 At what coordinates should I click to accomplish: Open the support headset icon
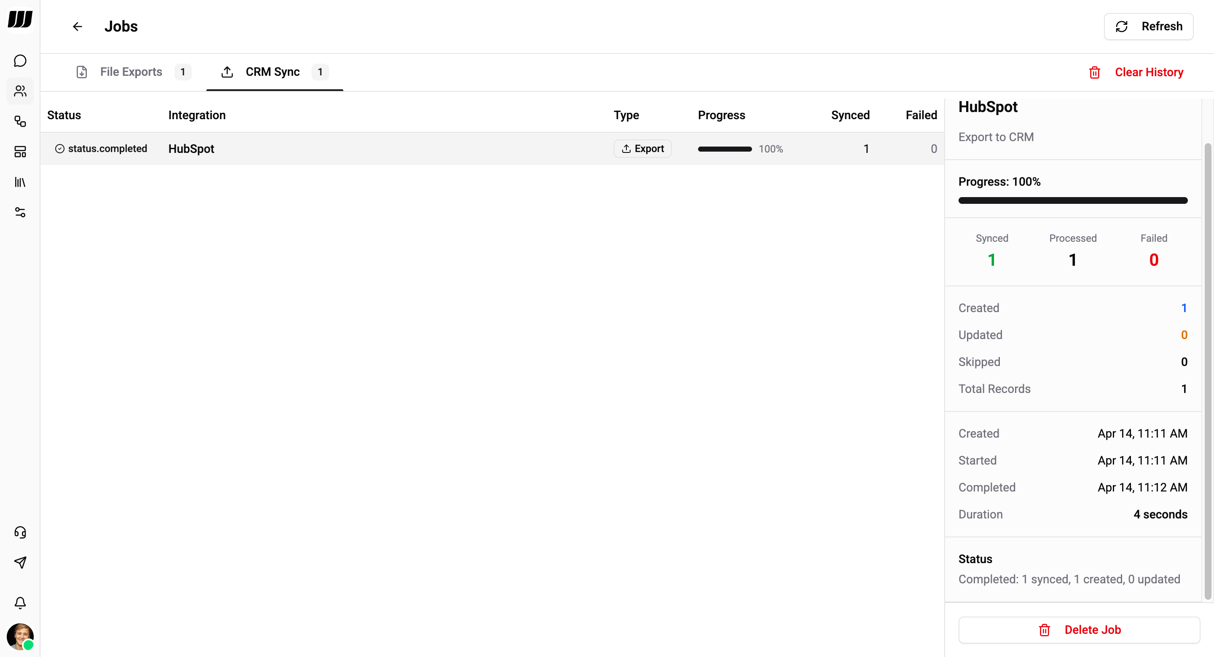click(x=20, y=532)
